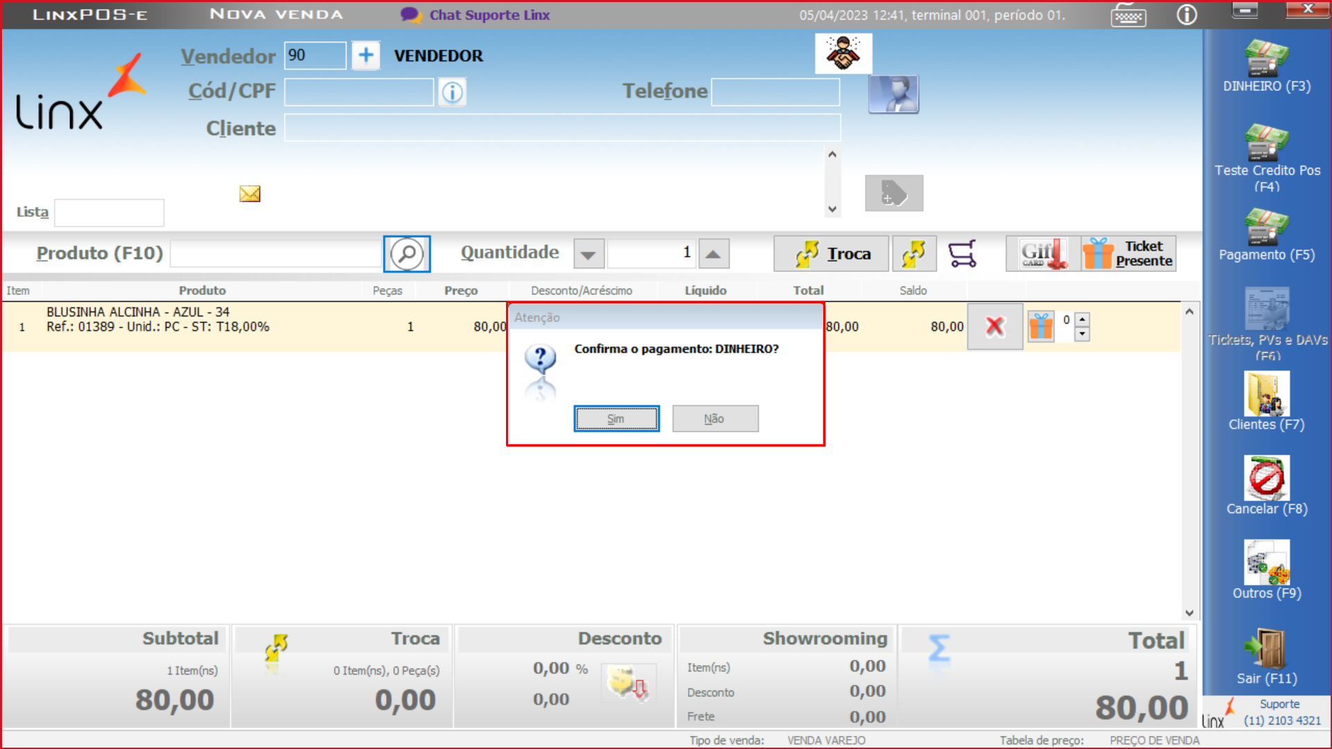Select DINHEIRO (F3) payment icon
The width and height of the screenshot is (1332, 749).
click(x=1266, y=58)
